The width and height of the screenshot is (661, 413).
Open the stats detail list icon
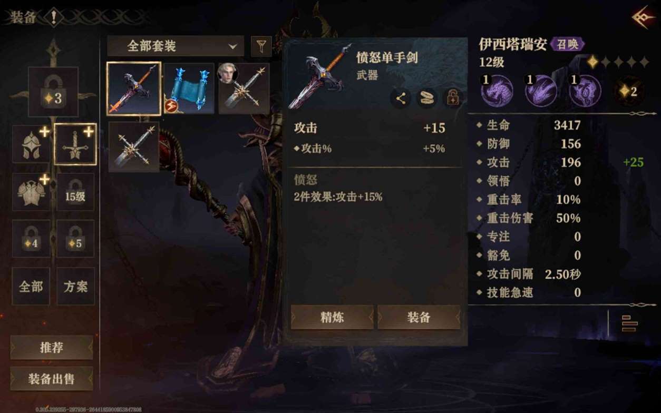click(x=629, y=323)
